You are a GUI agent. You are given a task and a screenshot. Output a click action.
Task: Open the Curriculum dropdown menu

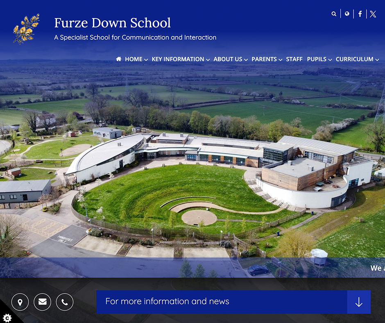pos(357,59)
